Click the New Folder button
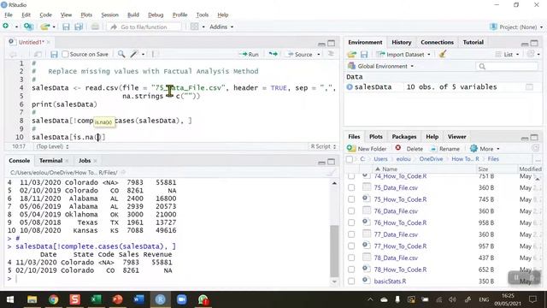547x308 pixels. (367, 149)
